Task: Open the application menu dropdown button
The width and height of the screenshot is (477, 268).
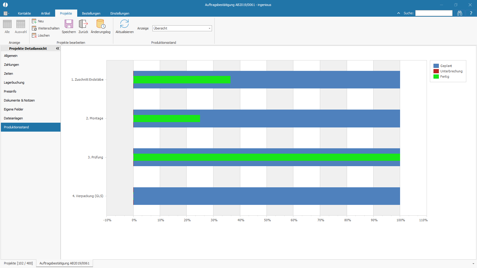Action: click(x=6, y=13)
